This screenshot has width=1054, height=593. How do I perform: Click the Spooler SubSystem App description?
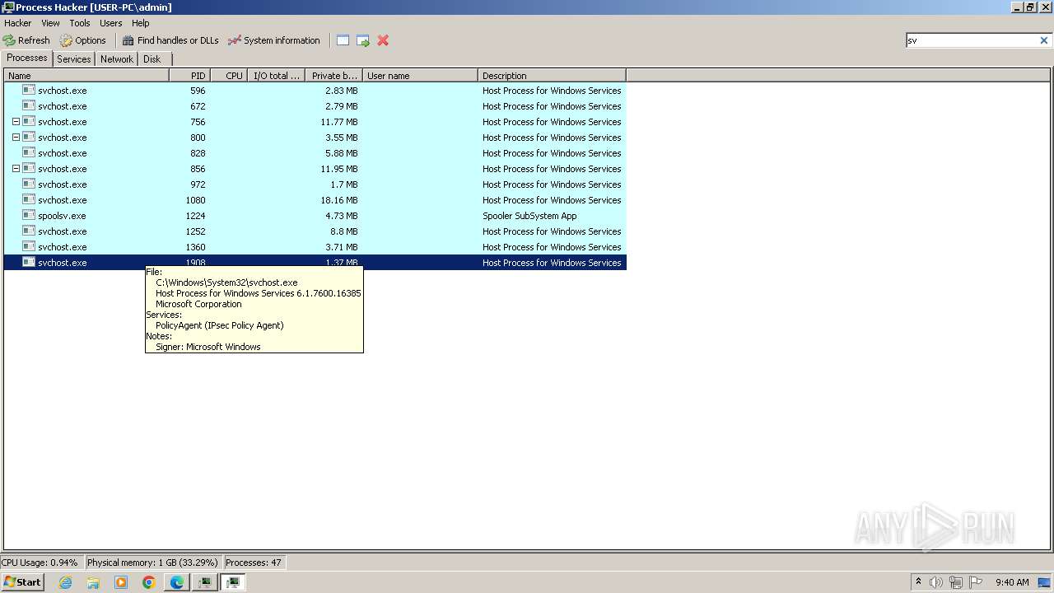pos(529,216)
